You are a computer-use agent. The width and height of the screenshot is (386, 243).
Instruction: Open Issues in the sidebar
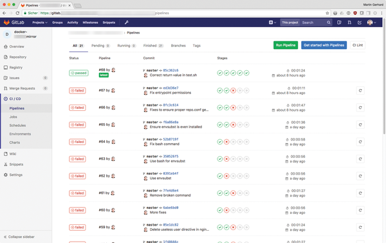pos(14,78)
